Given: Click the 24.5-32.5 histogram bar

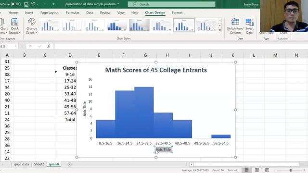Looking at the screenshot, I should pyautogui.click(x=144, y=112).
